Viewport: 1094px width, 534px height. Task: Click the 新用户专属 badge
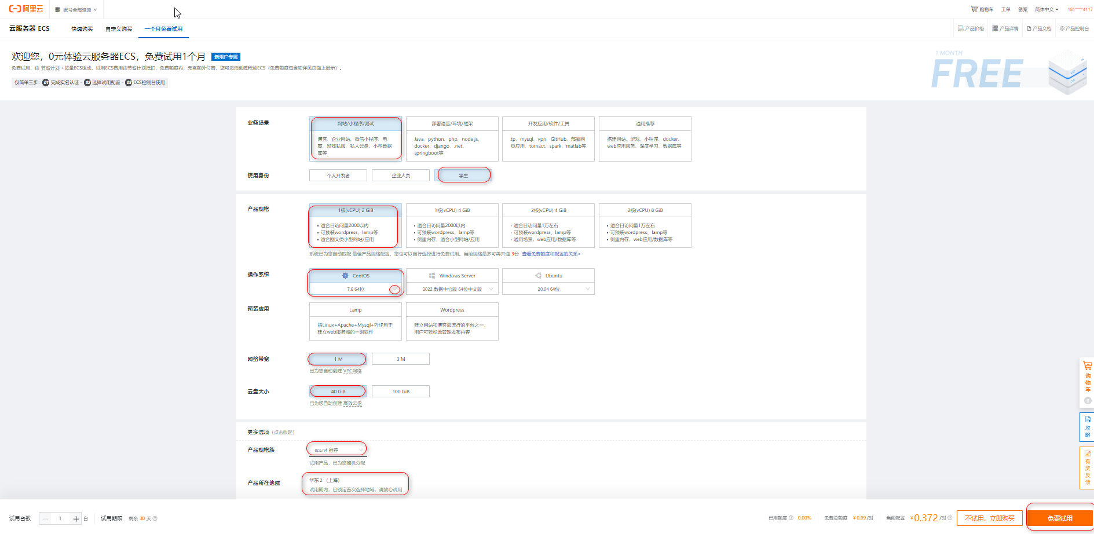click(226, 57)
